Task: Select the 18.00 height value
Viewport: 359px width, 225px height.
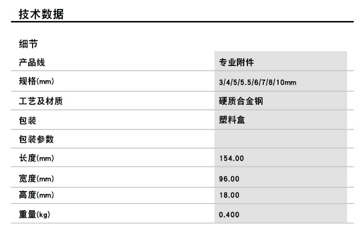Action: [x=229, y=195]
